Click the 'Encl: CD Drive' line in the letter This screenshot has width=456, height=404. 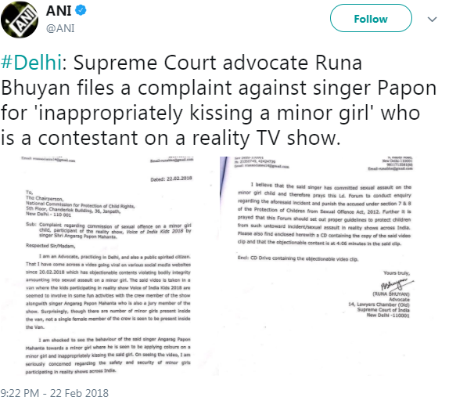point(298,258)
